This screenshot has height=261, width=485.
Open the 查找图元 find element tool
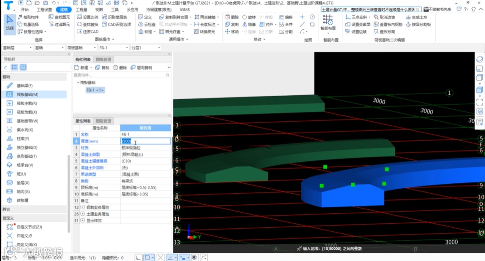(59, 17)
